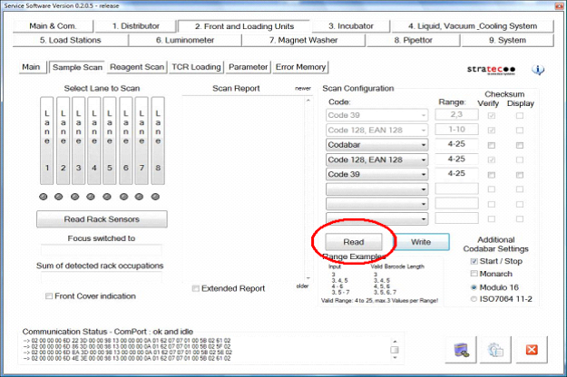Select Lane 4 to scan
Viewport: 567px width, 377px height.
click(x=93, y=141)
